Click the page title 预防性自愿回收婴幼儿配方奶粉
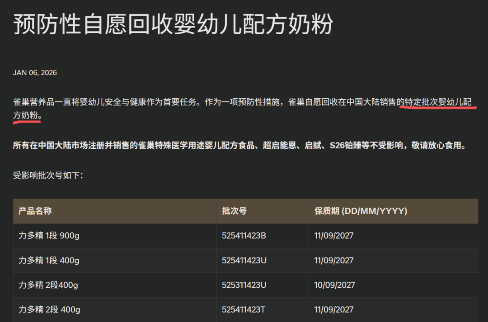 173,25
